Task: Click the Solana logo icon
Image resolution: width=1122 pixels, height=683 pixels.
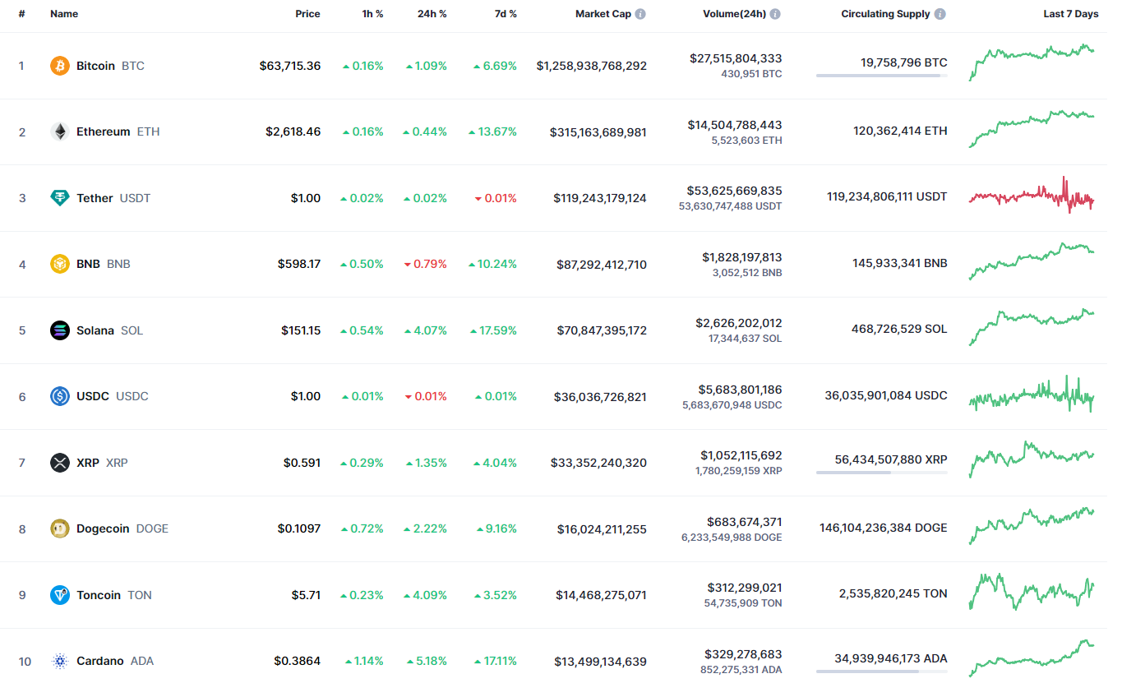Action: click(x=60, y=330)
